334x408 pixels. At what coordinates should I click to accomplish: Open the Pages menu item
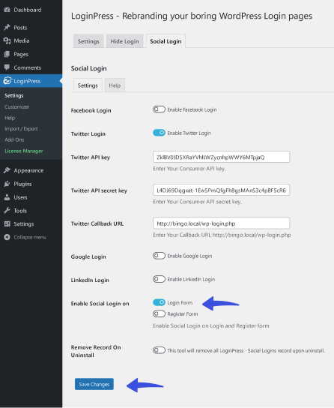[x=31, y=54]
